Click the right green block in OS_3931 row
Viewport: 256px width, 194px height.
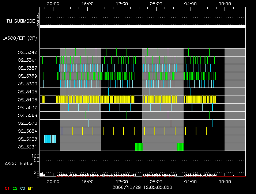(x=180, y=147)
